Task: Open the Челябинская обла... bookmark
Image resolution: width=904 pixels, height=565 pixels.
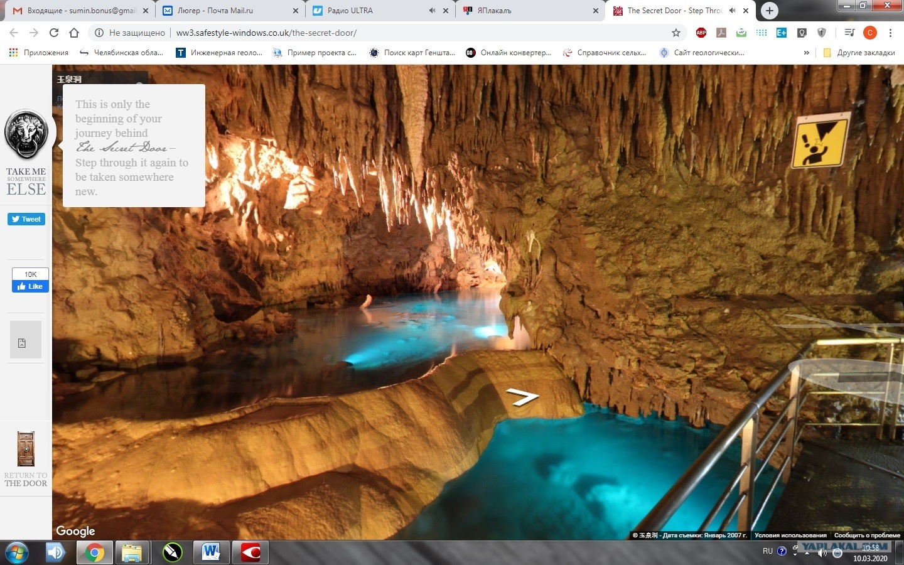Action: pyautogui.click(x=122, y=53)
